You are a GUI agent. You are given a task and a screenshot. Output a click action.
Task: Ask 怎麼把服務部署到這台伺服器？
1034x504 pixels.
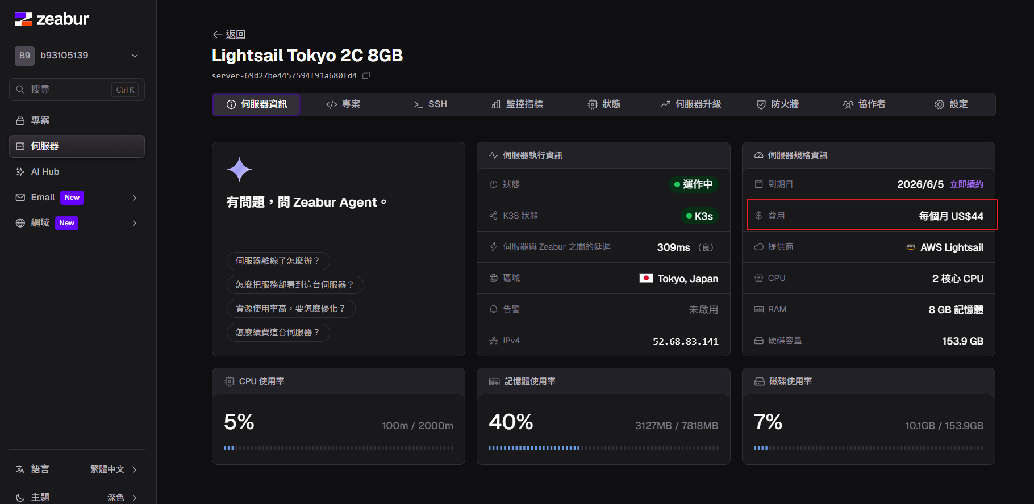(x=295, y=285)
